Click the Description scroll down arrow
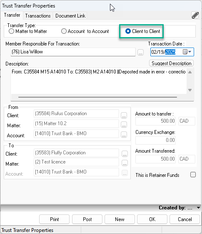Image resolution: width=202 pixels, height=234 pixels. point(190,90)
